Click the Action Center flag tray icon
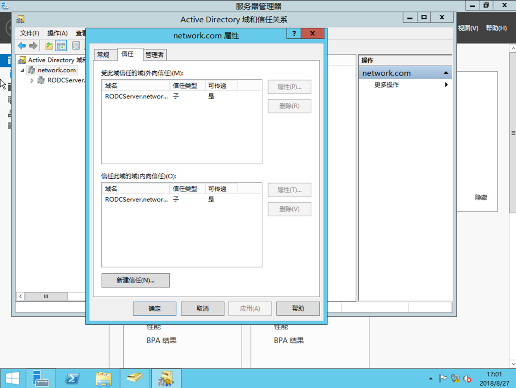Image resolution: width=516 pixels, height=388 pixels. pos(443,378)
